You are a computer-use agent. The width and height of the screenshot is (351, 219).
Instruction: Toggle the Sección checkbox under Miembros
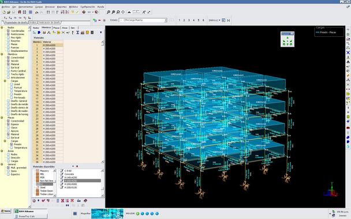pyautogui.click(x=8, y=61)
